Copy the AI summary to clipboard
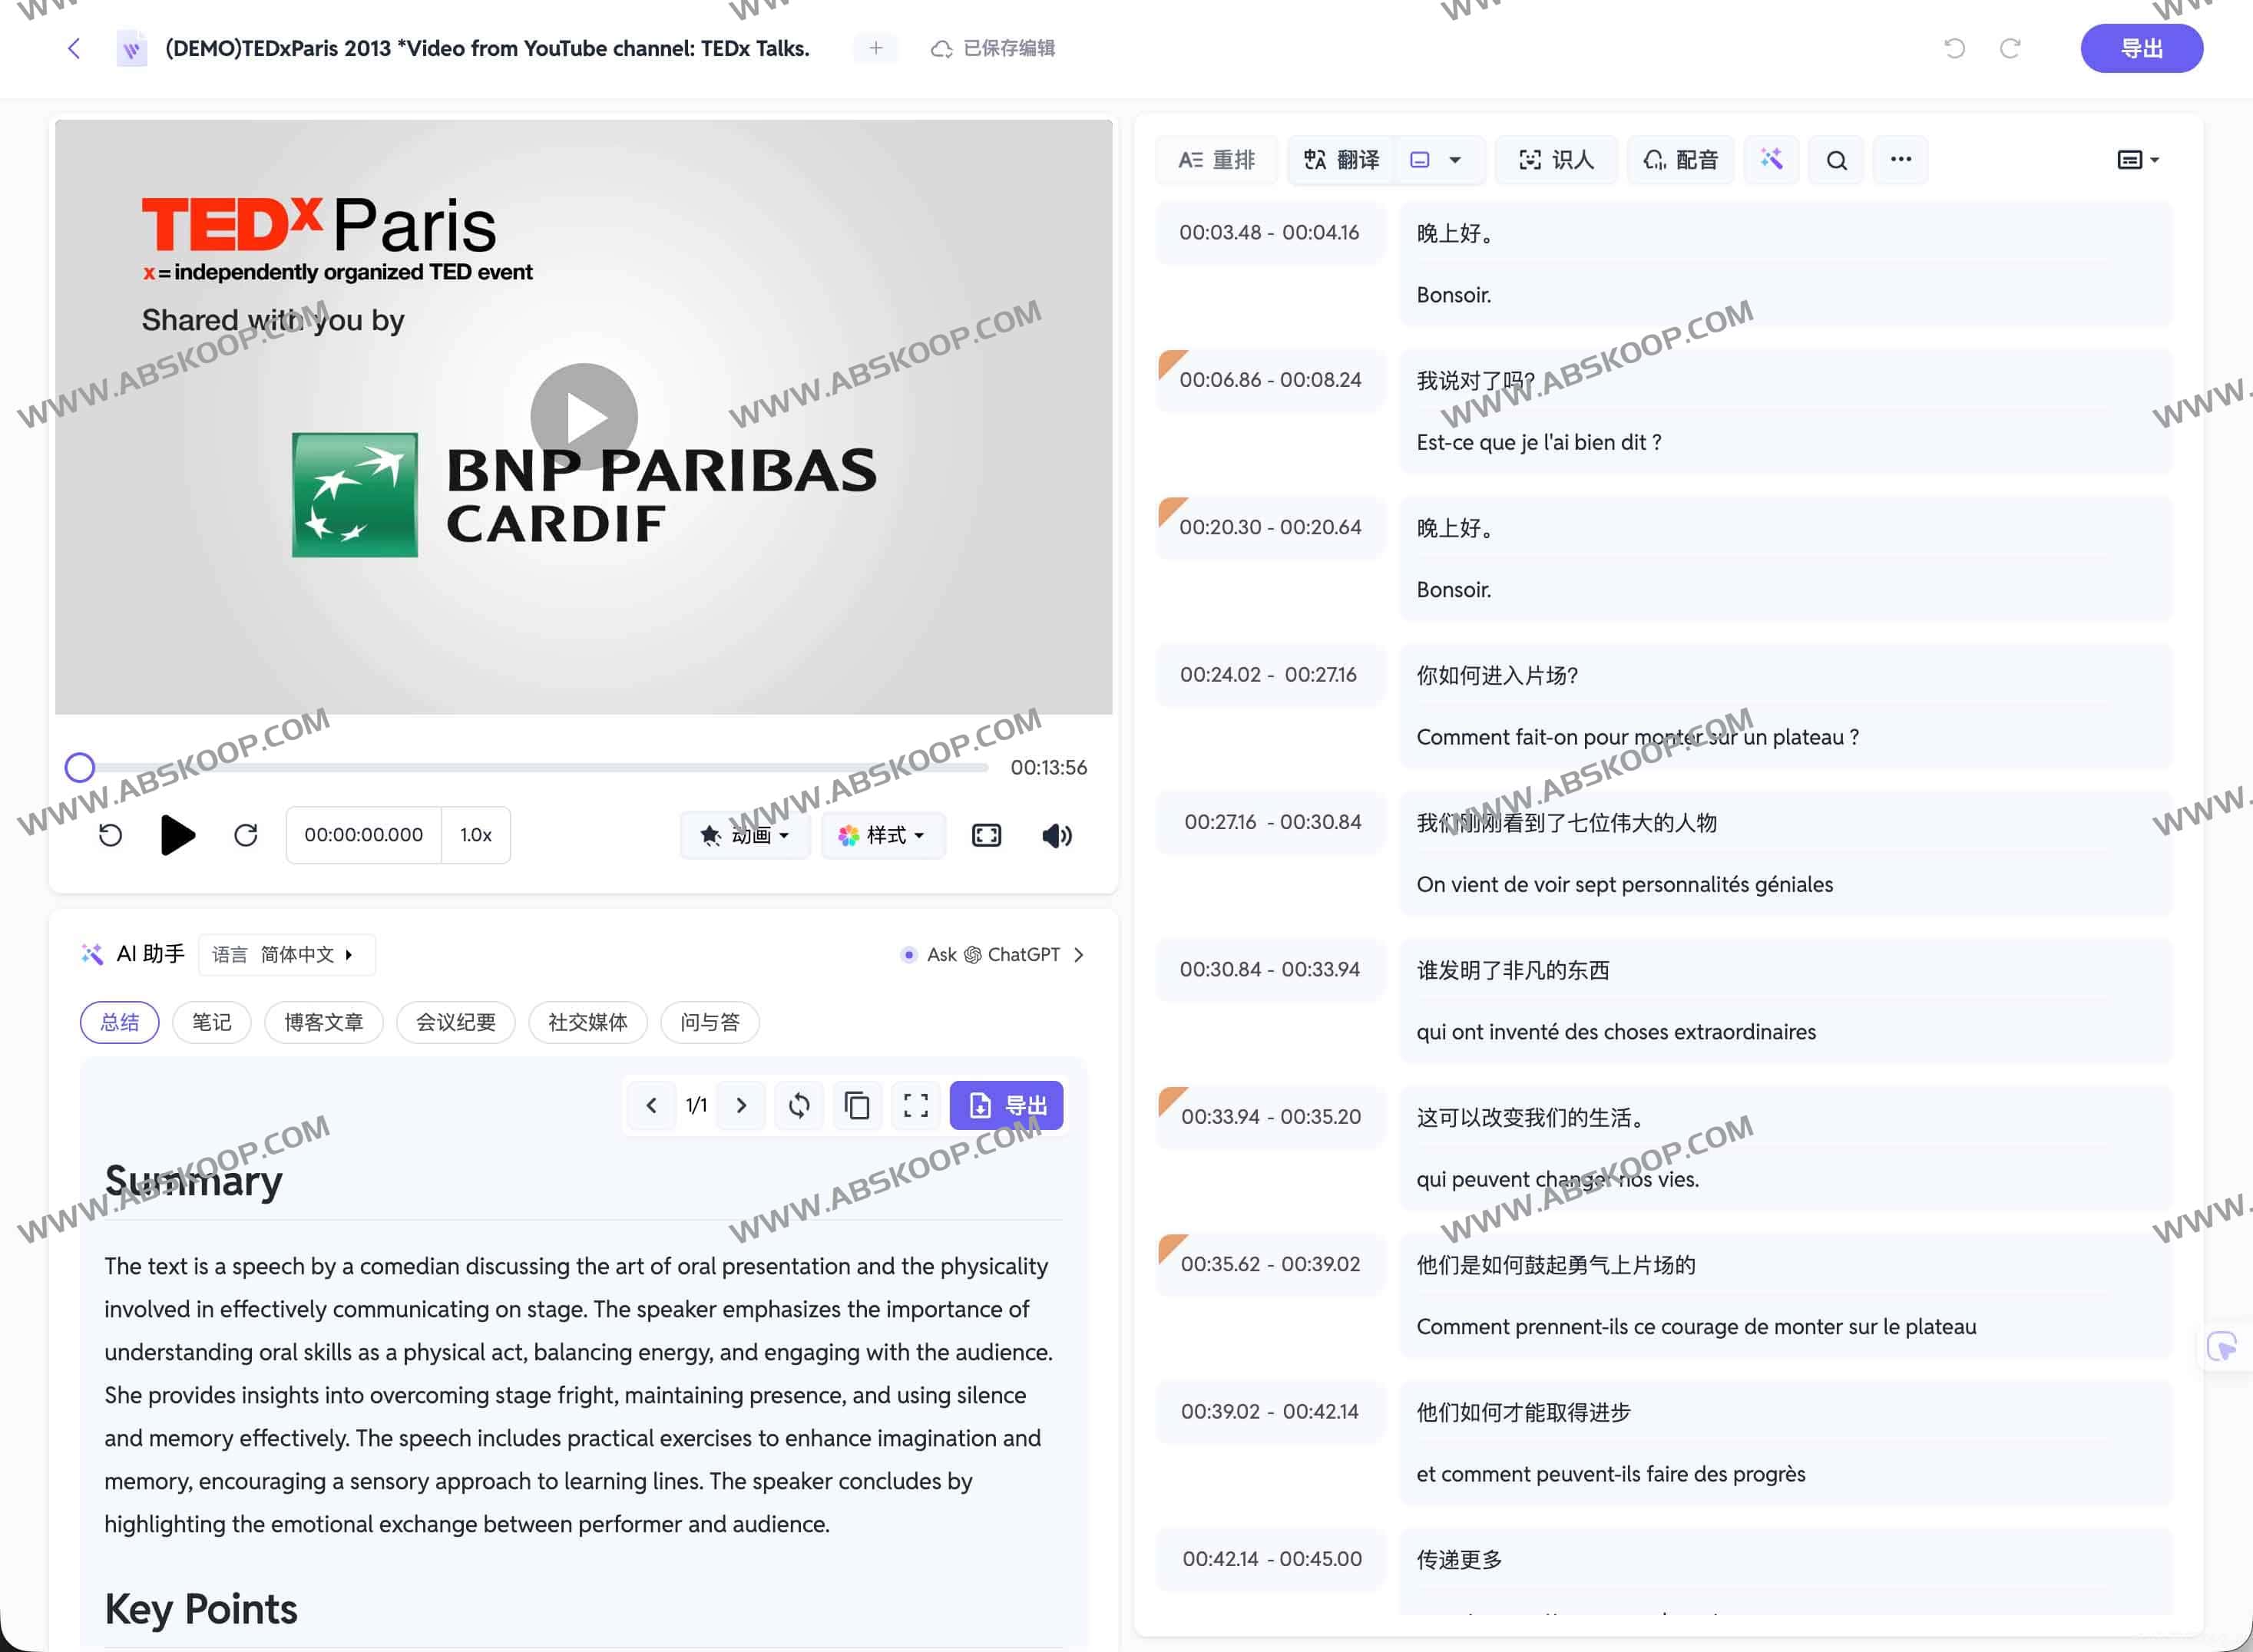Image resolution: width=2253 pixels, height=1652 pixels. (858, 1105)
